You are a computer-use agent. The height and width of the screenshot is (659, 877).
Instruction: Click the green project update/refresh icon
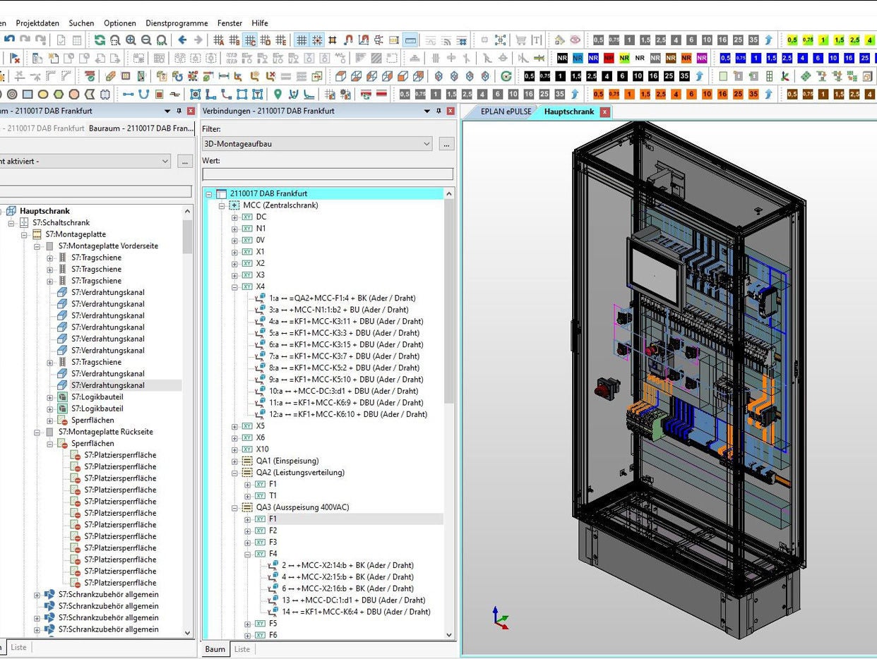[x=99, y=40]
